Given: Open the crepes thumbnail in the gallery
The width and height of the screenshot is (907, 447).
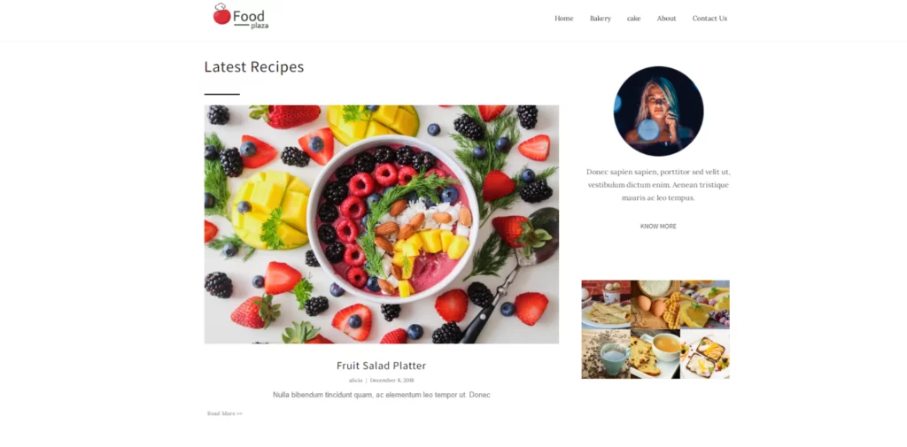Looking at the screenshot, I should [x=606, y=304].
